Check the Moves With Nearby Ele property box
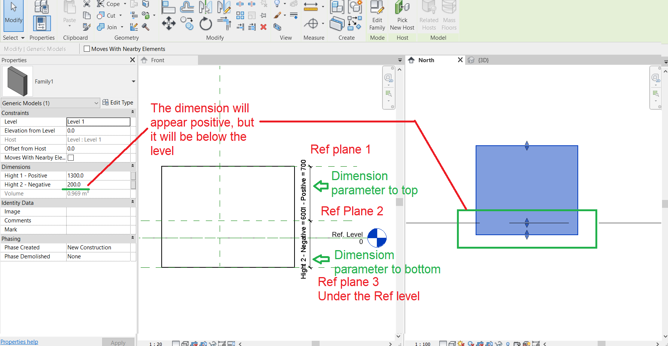The image size is (668, 346). click(71, 157)
